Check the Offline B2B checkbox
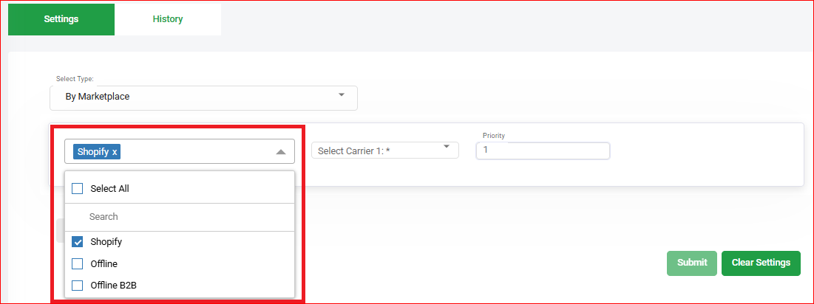 [78, 286]
